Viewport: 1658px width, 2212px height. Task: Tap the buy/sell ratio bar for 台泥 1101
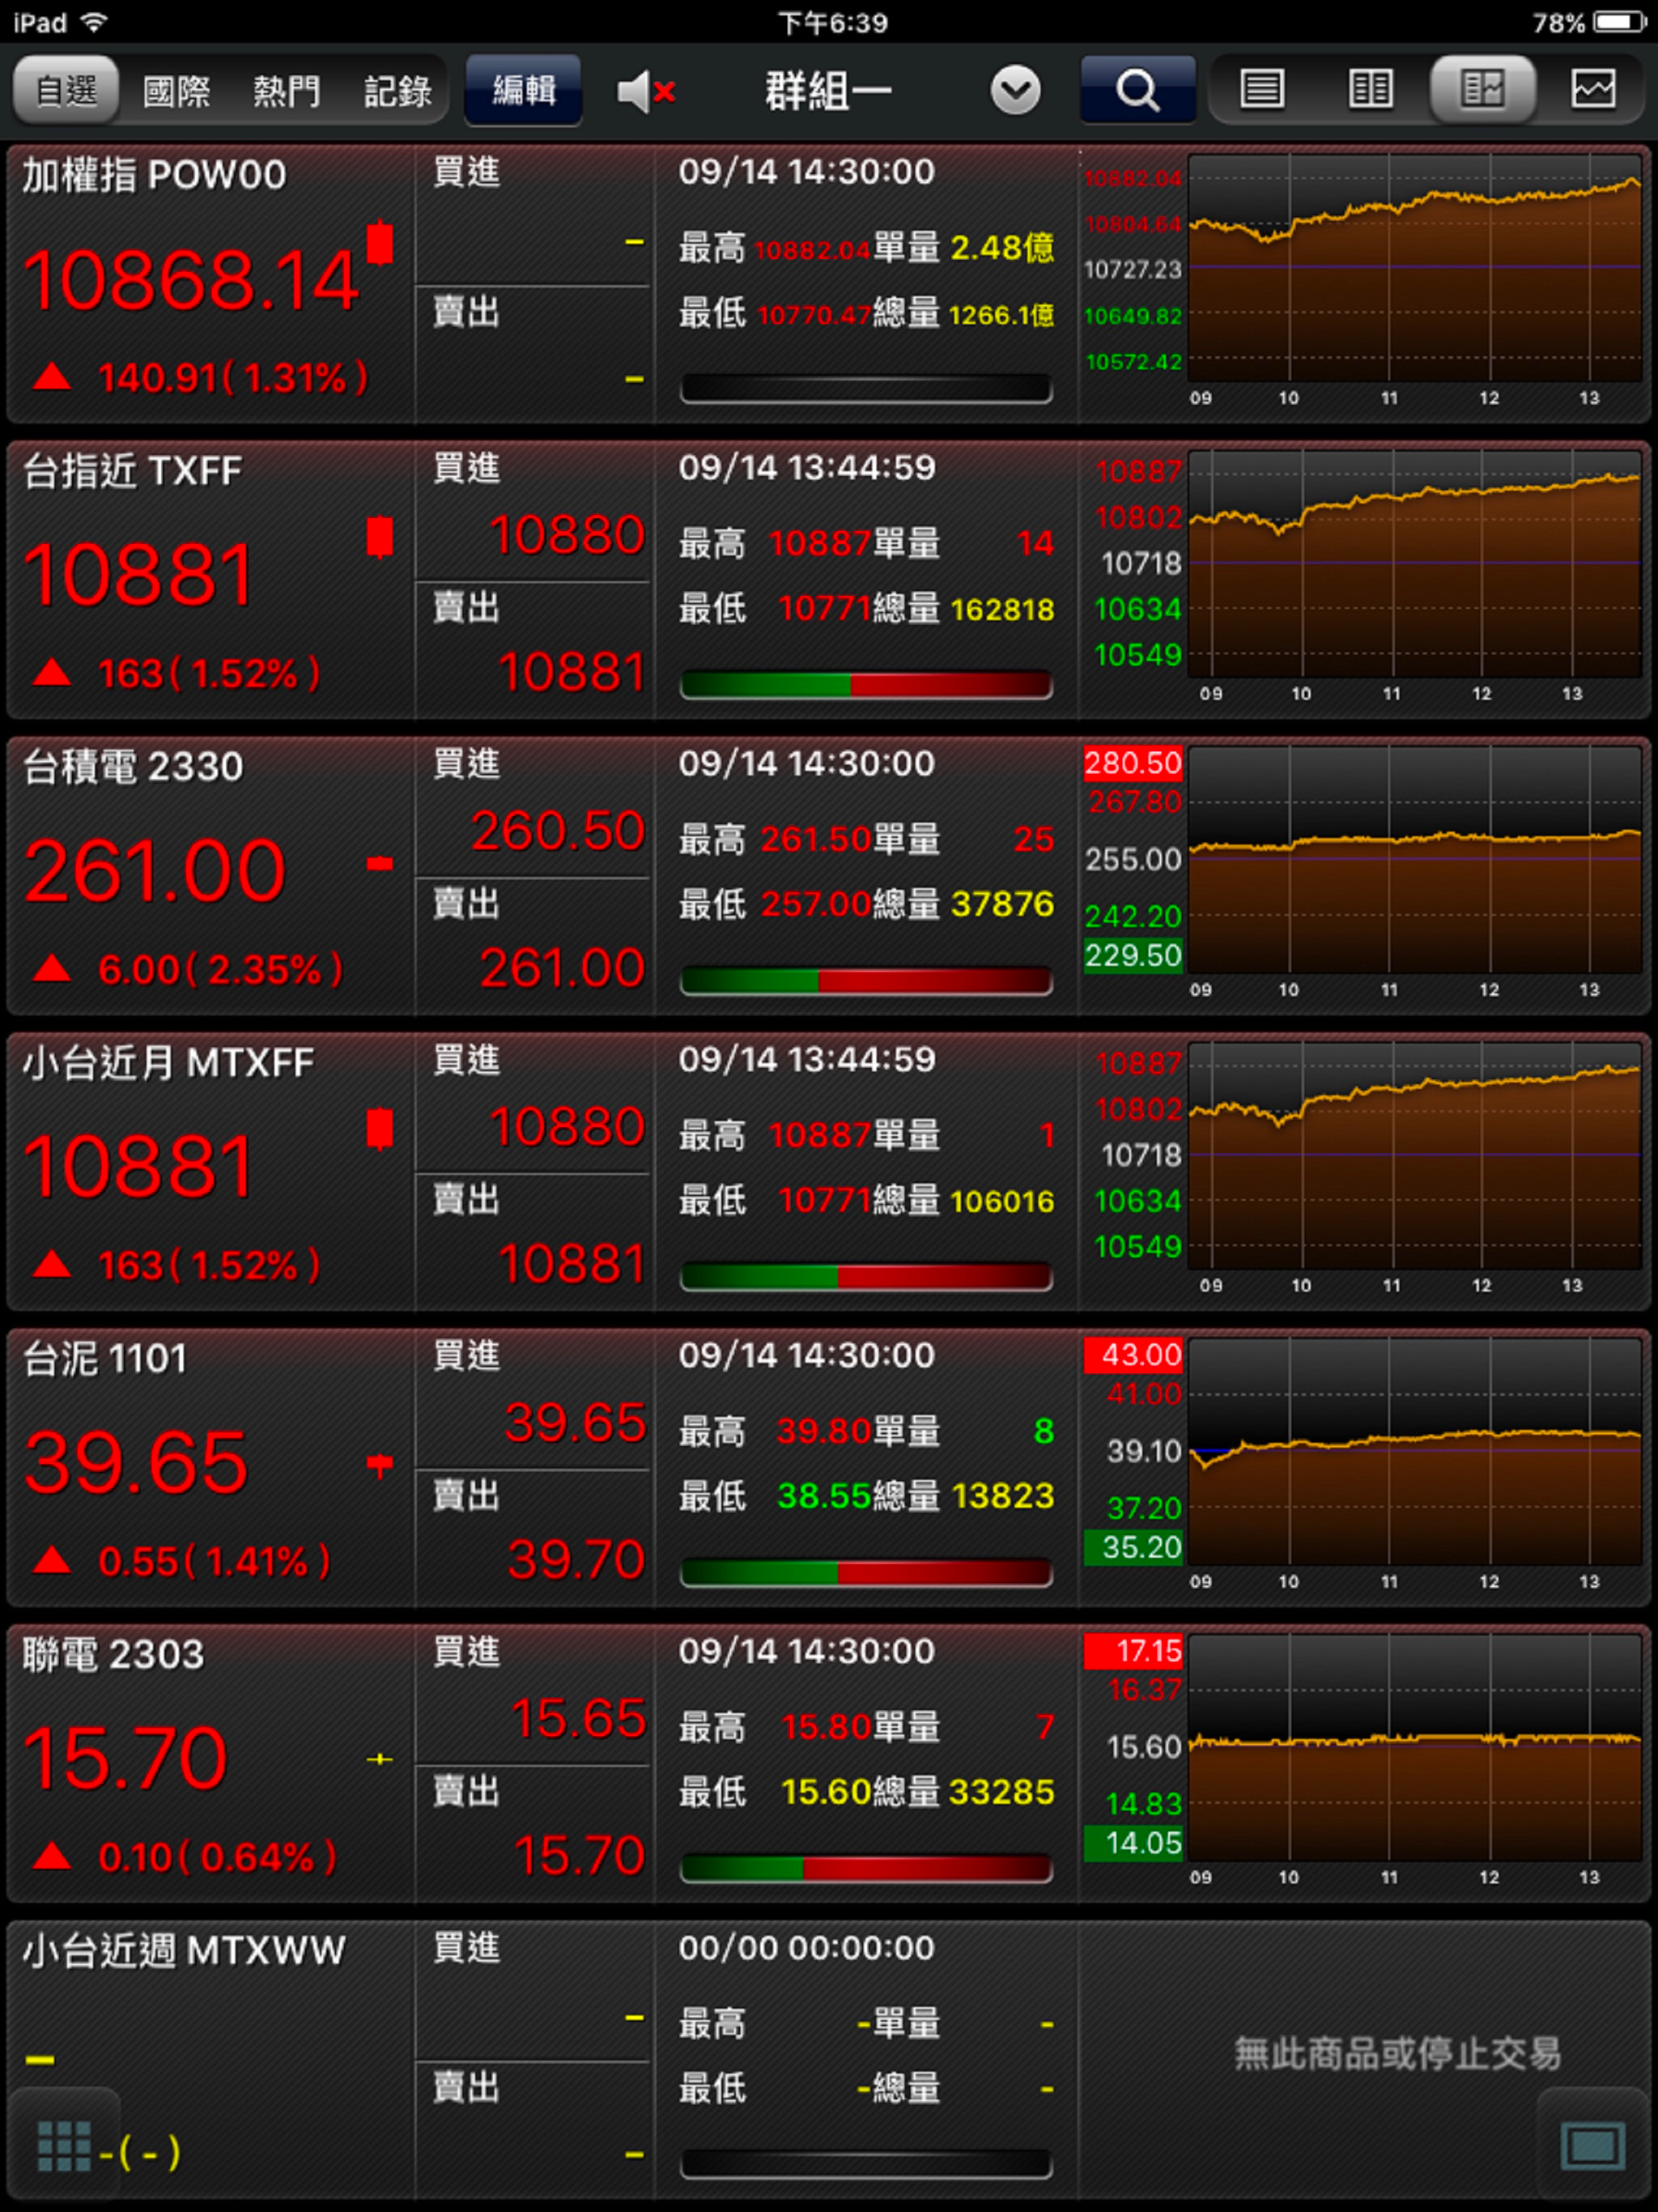866,1572
